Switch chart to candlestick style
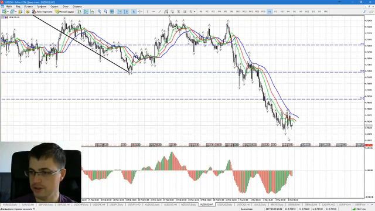Viewport: 375px width, 211px height. pos(86,12)
